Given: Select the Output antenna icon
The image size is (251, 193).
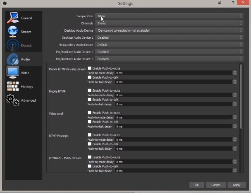Looking at the screenshot, I should 13,45.
